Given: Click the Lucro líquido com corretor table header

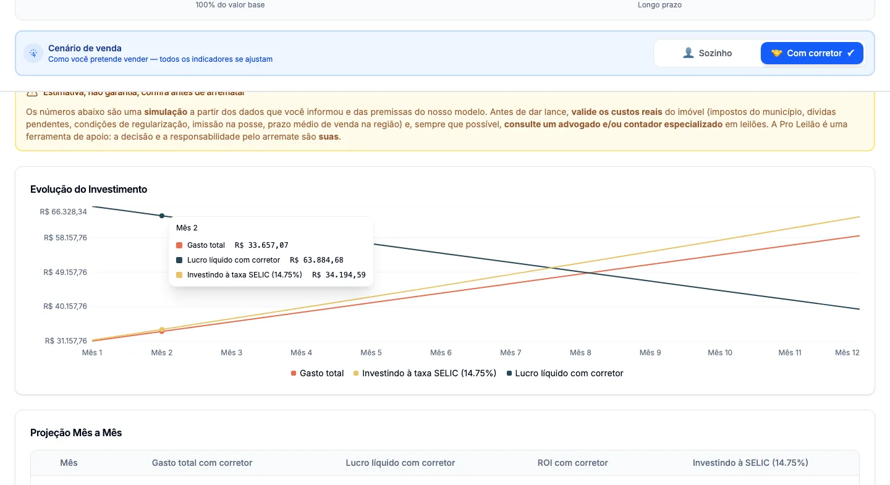Looking at the screenshot, I should coord(400,463).
